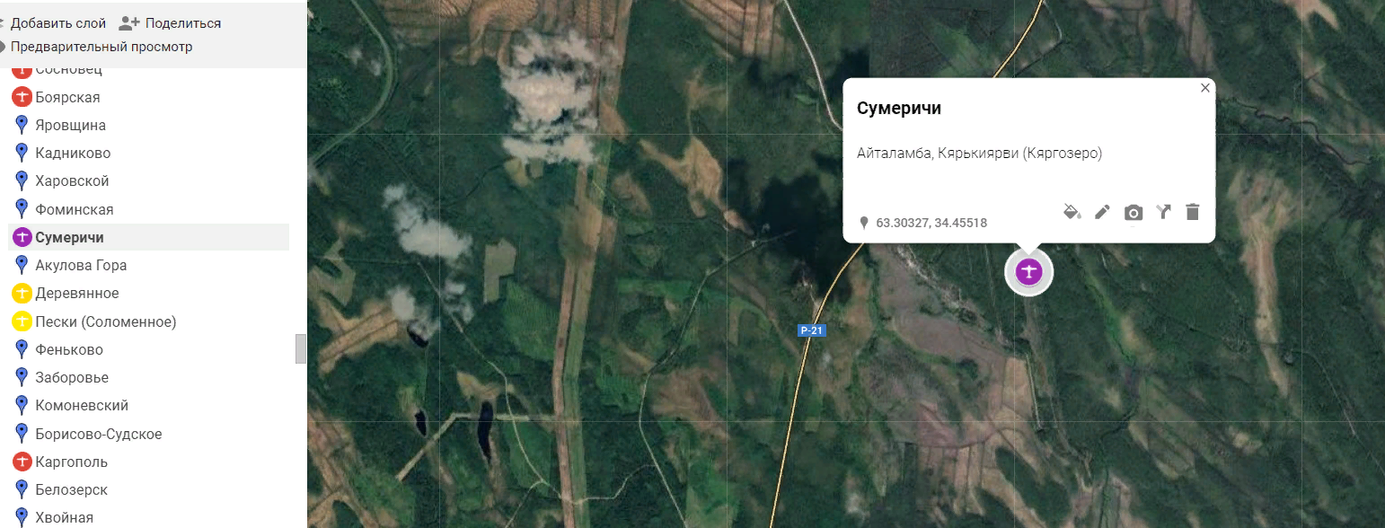The image size is (1385, 528).
Task: Click the blue pin icon beside Яровщина
Action: (x=22, y=125)
